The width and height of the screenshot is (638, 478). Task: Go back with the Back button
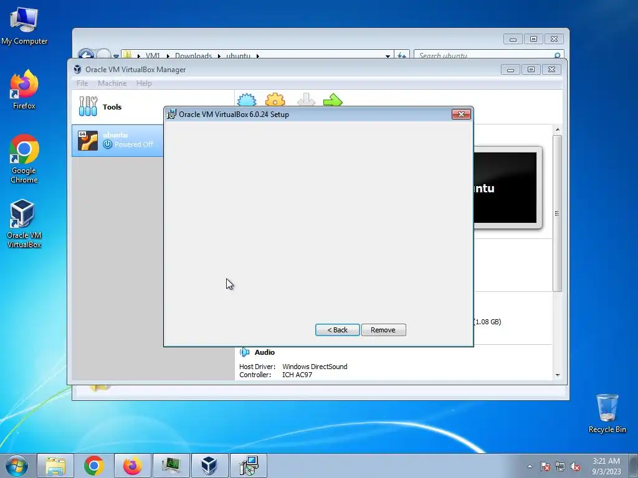coord(337,330)
